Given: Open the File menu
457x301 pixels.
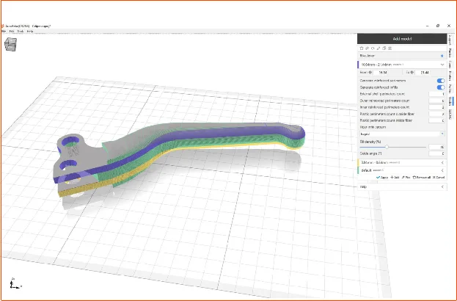Looking at the screenshot, I should click(x=4, y=31).
